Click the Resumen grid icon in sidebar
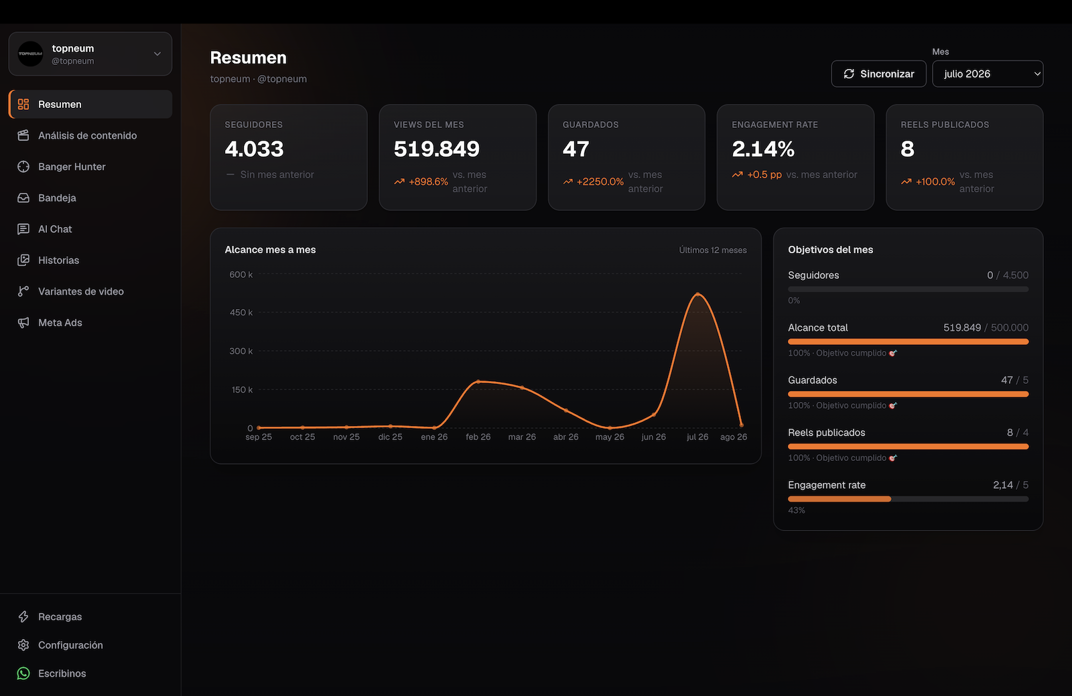 23,104
